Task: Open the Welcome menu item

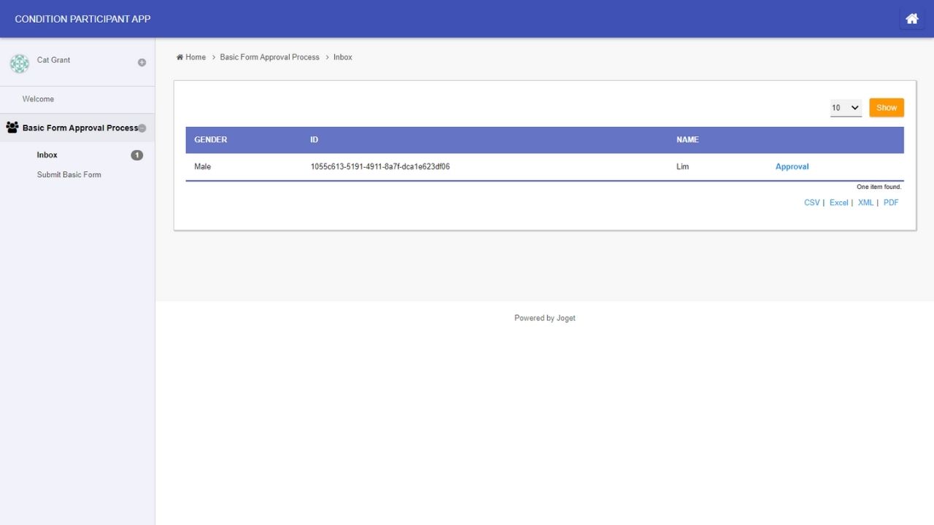Action: 38,99
